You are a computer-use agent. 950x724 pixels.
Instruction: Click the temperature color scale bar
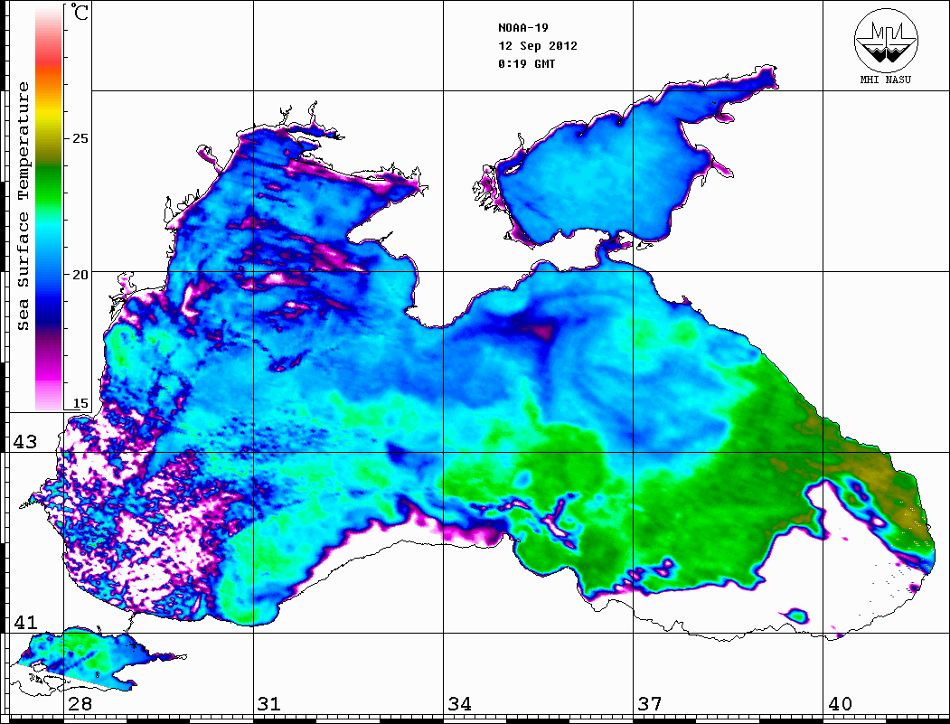coord(49,208)
